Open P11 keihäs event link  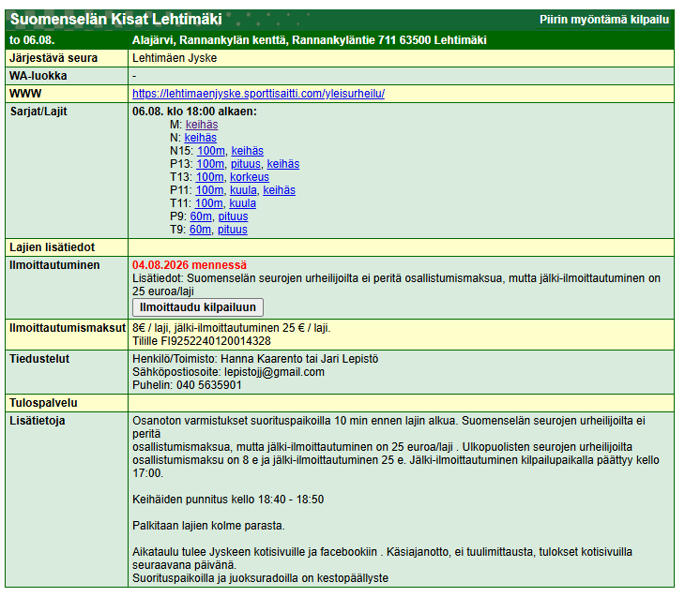click(279, 190)
